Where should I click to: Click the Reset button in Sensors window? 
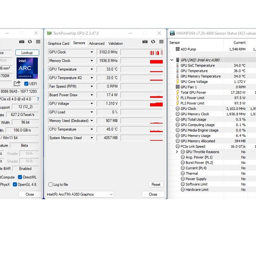click(x=156, y=184)
